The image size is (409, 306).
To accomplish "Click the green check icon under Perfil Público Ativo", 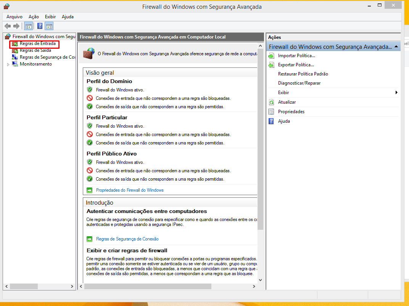I will pyautogui.click(x=90, y=179).
